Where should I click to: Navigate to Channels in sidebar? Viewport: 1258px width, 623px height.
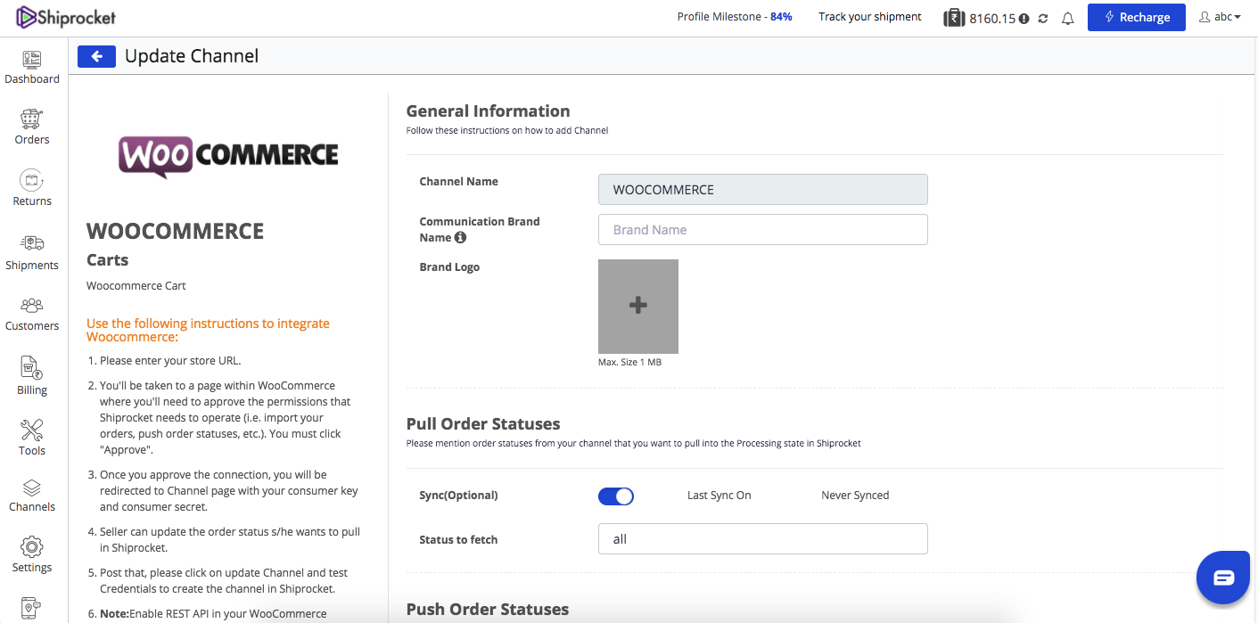click(32, 496)
